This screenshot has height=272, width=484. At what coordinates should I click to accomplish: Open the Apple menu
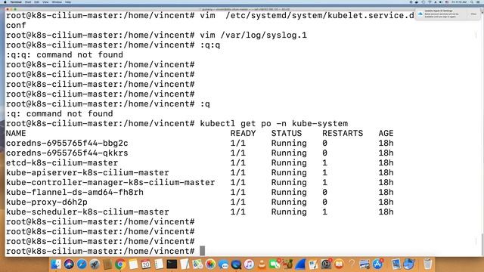point(5,2)
